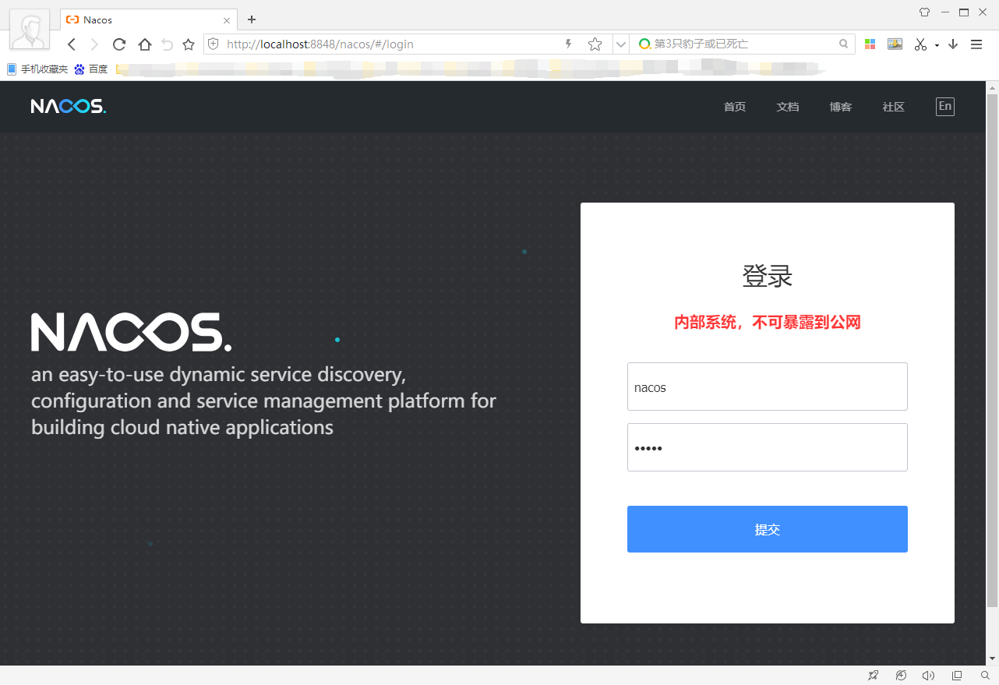
Task: Click the favorites star beside home icon
Action: 189,44
